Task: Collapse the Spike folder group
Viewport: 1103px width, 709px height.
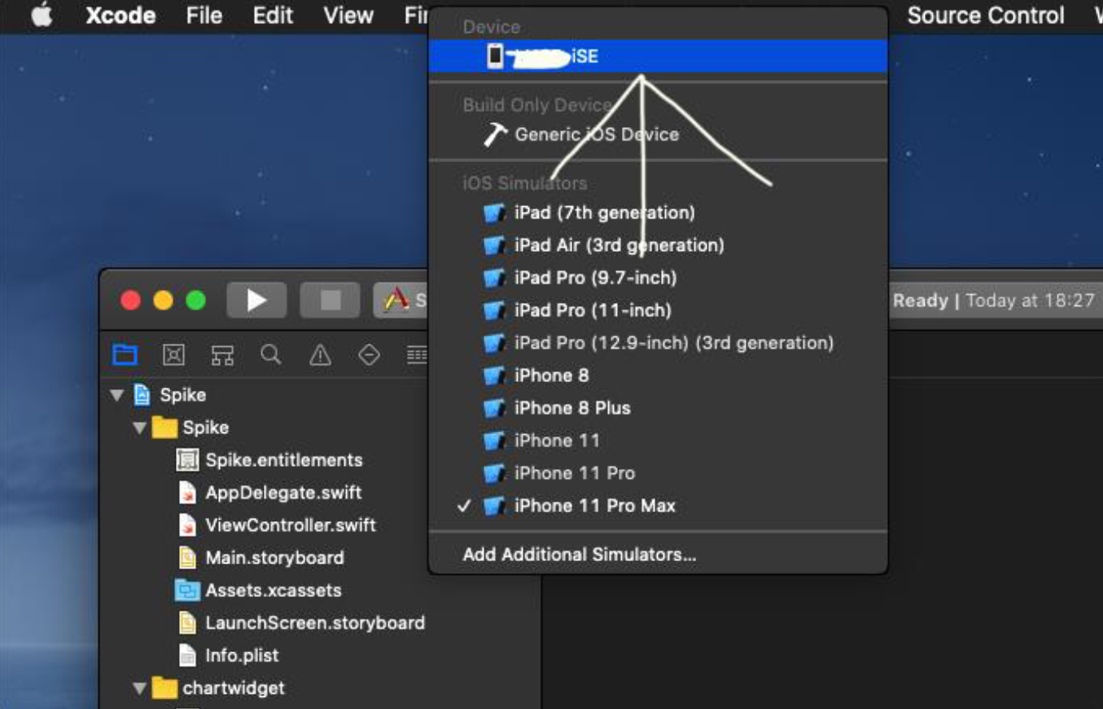Action: (140, 428)
